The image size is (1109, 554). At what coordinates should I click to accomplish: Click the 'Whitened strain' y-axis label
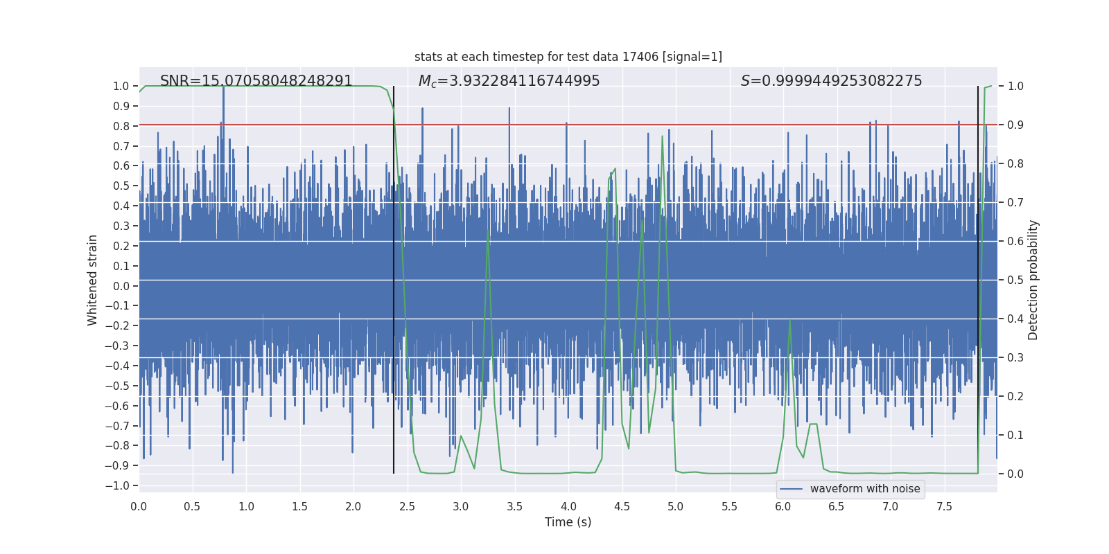point(93,280)
